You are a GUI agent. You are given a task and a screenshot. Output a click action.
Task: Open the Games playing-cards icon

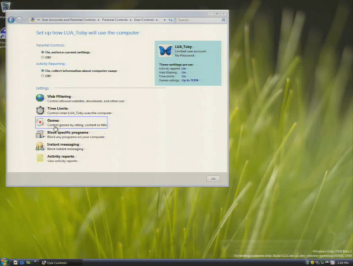pos(40,122)
